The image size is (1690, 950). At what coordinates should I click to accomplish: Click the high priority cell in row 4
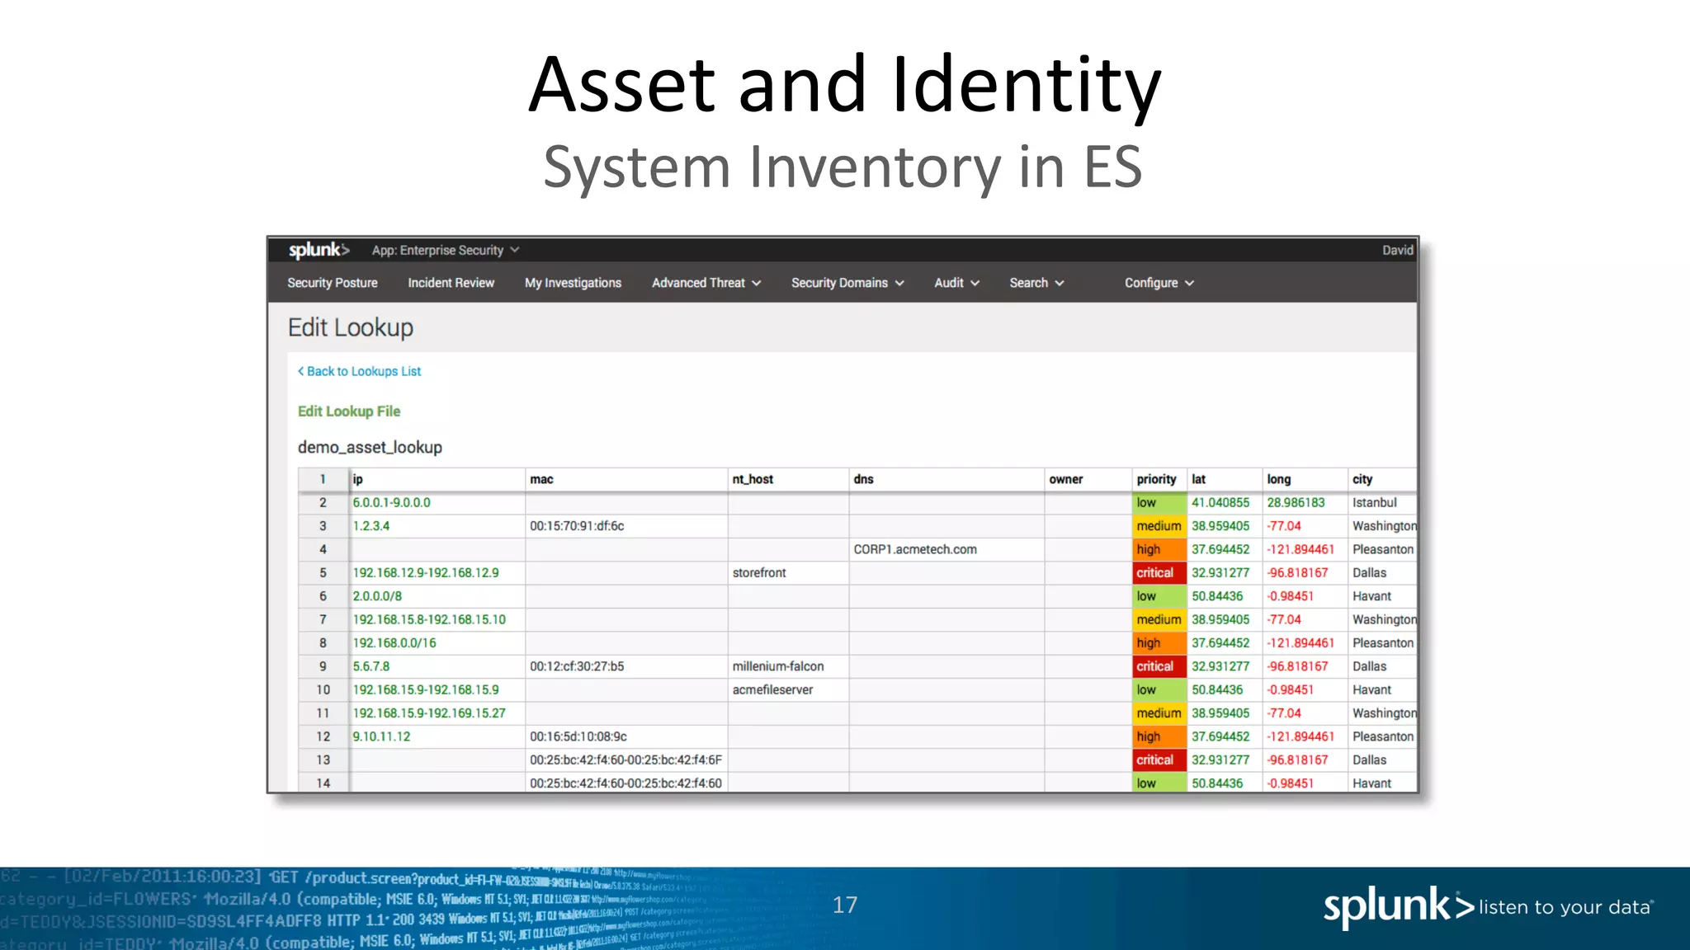[1159, 549]
